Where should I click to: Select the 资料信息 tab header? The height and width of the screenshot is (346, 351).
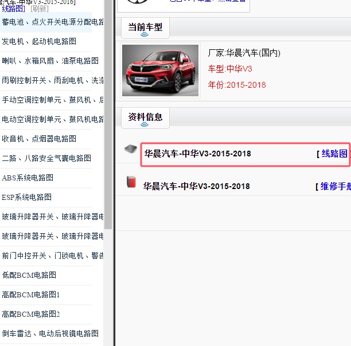(x=145, y=118)
